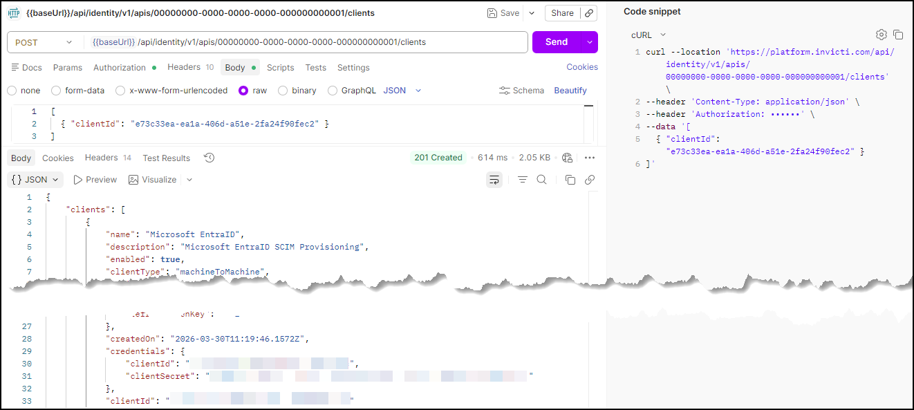The height and width of the screenshot is (410, 914).
Task: Open the Test Results tab
Action: pyautogui.click(x=166, y=158)
